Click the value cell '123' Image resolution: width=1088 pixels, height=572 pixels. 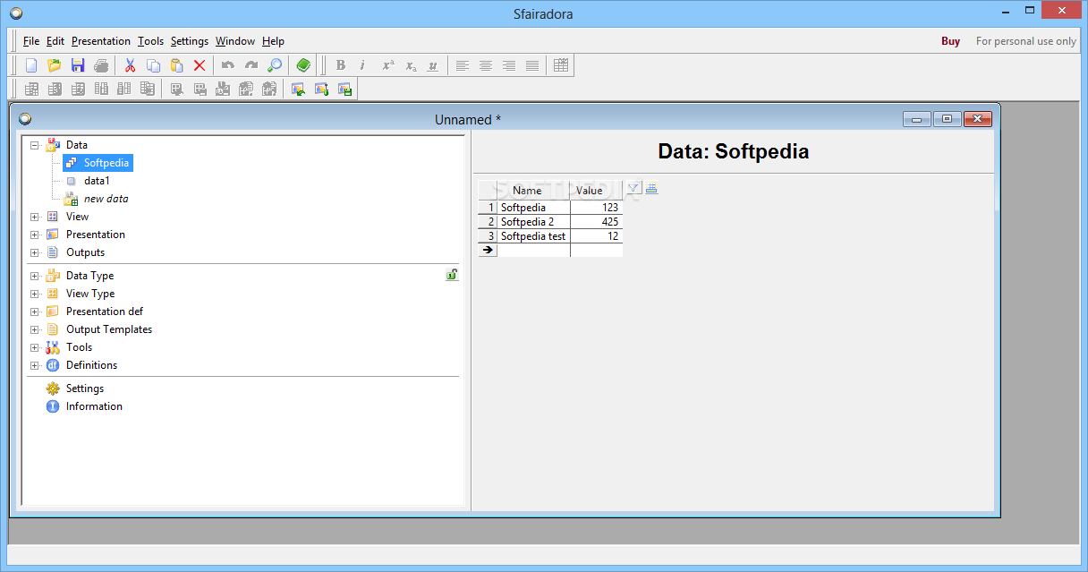[x=596, y=208]
